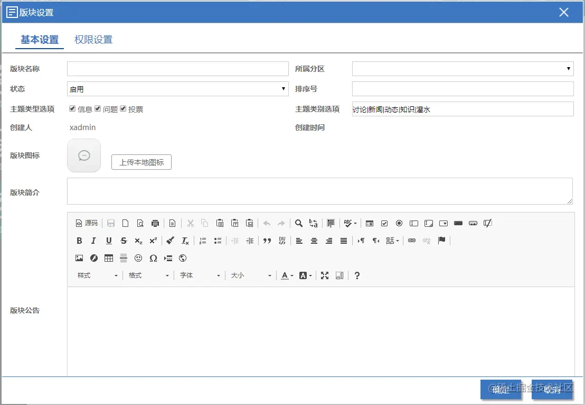
Task: Open the Templates icon in editor
Action: pos(172,223)
